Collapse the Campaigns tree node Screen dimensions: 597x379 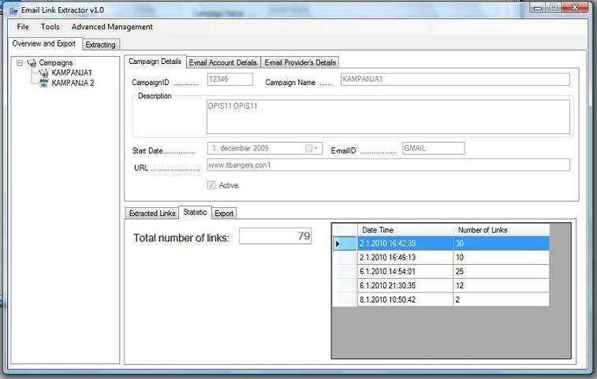click(20, 63)
